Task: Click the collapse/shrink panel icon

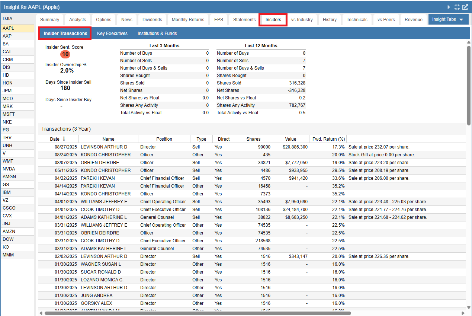Action: (x=457, y=7)
